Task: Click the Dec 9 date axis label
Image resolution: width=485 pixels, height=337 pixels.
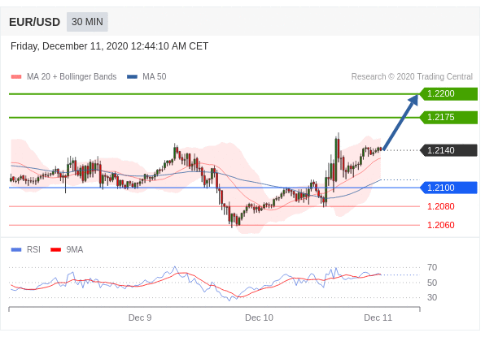Action: pos(140,318)
